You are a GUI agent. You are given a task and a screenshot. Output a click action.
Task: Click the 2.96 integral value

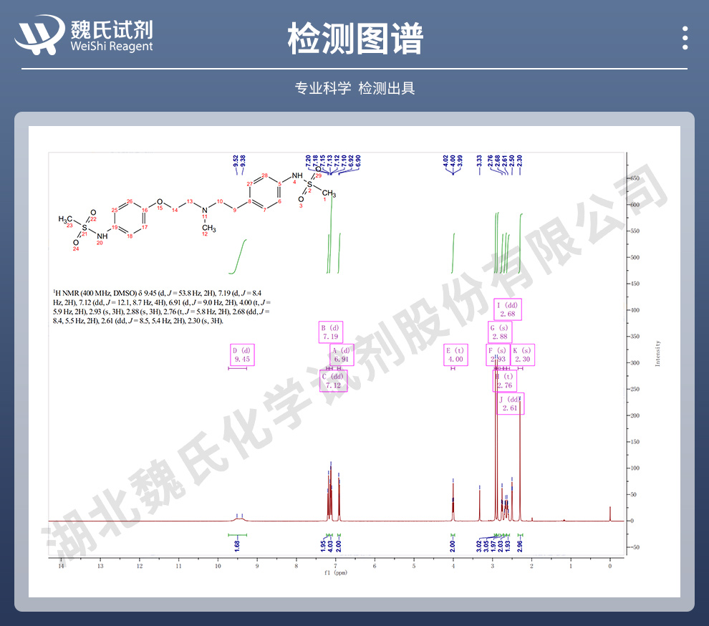pyautogui.click(x=520, y=546)
